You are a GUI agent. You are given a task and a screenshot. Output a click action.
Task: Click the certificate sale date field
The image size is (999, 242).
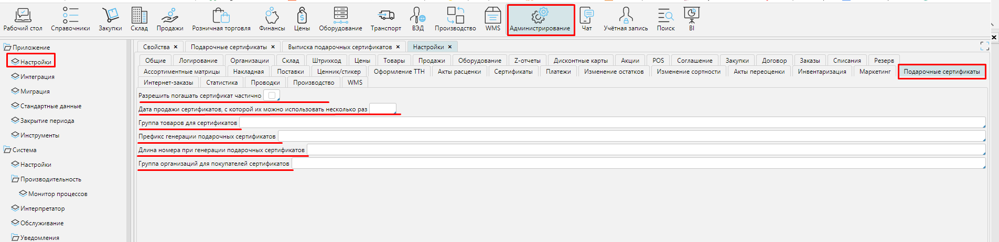(382, 109)
